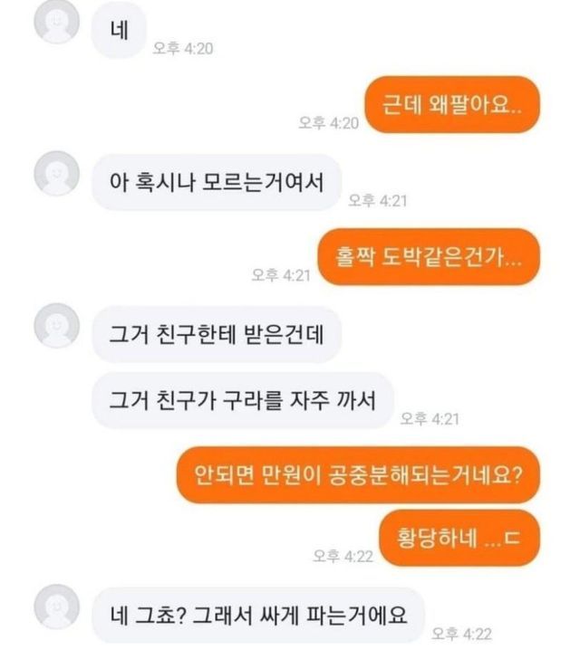The height and width of the screenshot is (650, 580).
Task: Tap the 오후 4:22 timestamp beside "황당하네"
Action: click(343, 556)
